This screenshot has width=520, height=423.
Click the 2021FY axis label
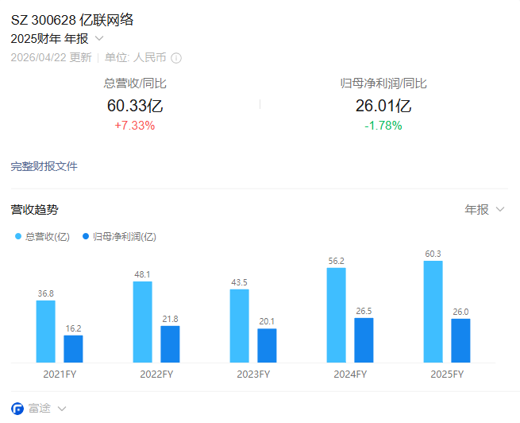click(60, 374)
